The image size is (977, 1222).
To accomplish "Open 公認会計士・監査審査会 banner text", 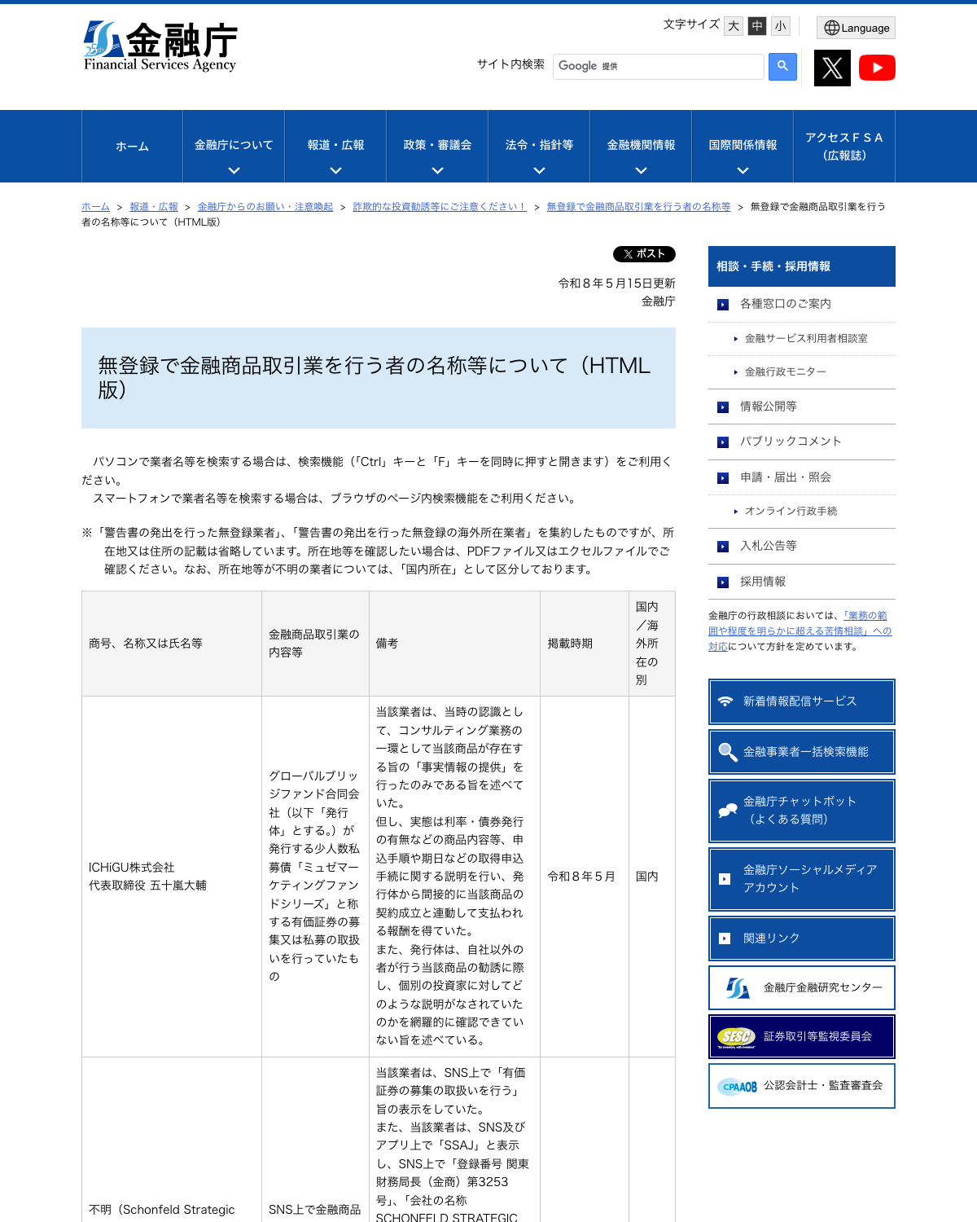I will (823, 1086).
